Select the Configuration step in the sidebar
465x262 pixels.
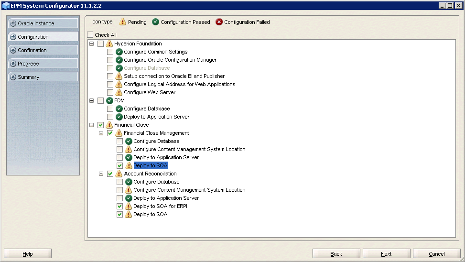pos(43,37)
